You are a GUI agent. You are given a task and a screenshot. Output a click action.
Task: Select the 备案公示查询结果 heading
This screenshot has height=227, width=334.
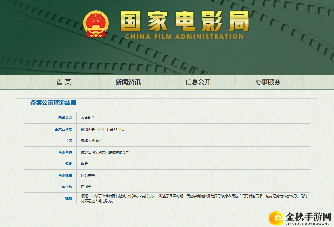53,103
